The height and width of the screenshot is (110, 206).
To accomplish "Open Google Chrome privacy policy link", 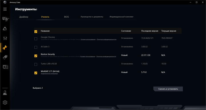I will point(106,40).
